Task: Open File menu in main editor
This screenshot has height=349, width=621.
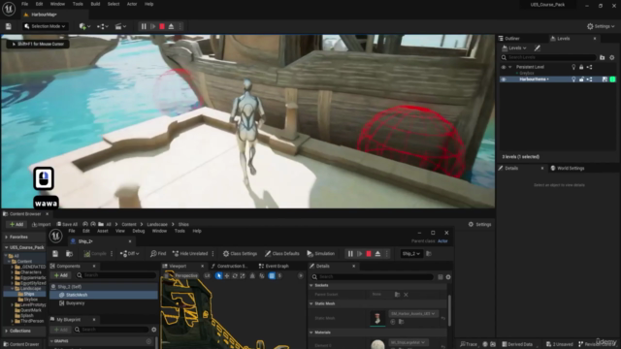Action: click(24, 4)
